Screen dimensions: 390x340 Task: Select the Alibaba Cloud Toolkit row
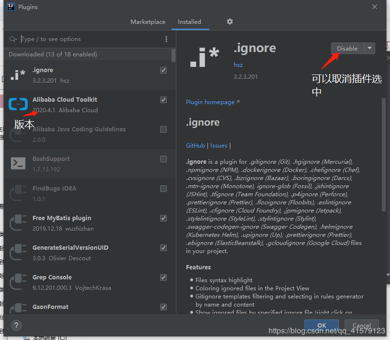point(90,105)
